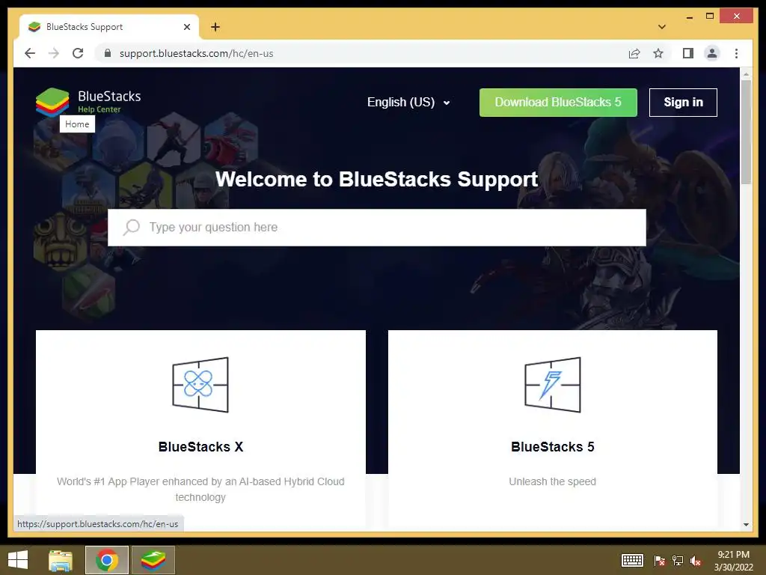Expand the English (US) language dropdown
The height and width of the screenshot is (575, 766).
click(408, 102)
